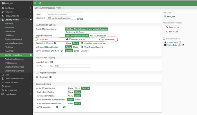Screen dimensions: 197x115
Task: Click the HTTPS port 443 field
Action: [x=72, y=66]
